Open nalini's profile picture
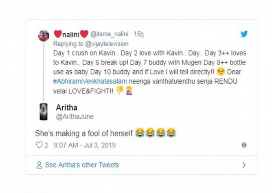Image resolution: width=272 pixels, height=193 pixels. 44,36
